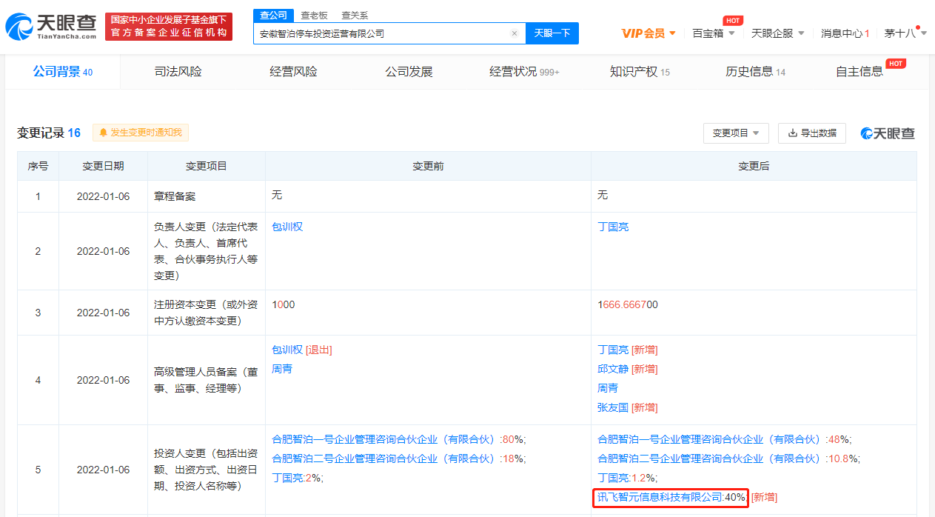The height and width of the screenshot is (517, 935).
Task: Open 邱文静 link
Action: tap(613, 369)
